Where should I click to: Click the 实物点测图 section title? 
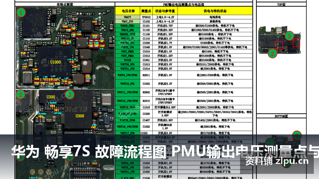click(x=65, y=4)
